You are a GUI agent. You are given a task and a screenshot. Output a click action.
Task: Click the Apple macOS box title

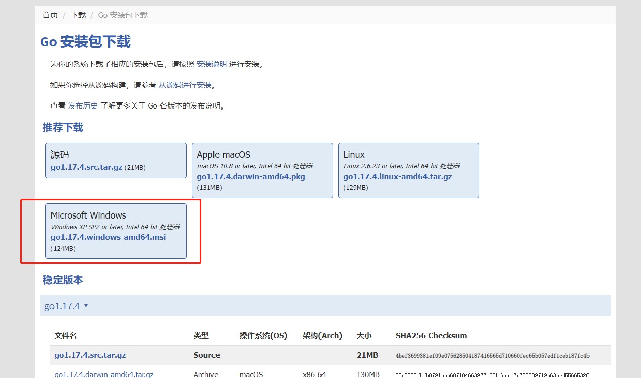(224, 155)
